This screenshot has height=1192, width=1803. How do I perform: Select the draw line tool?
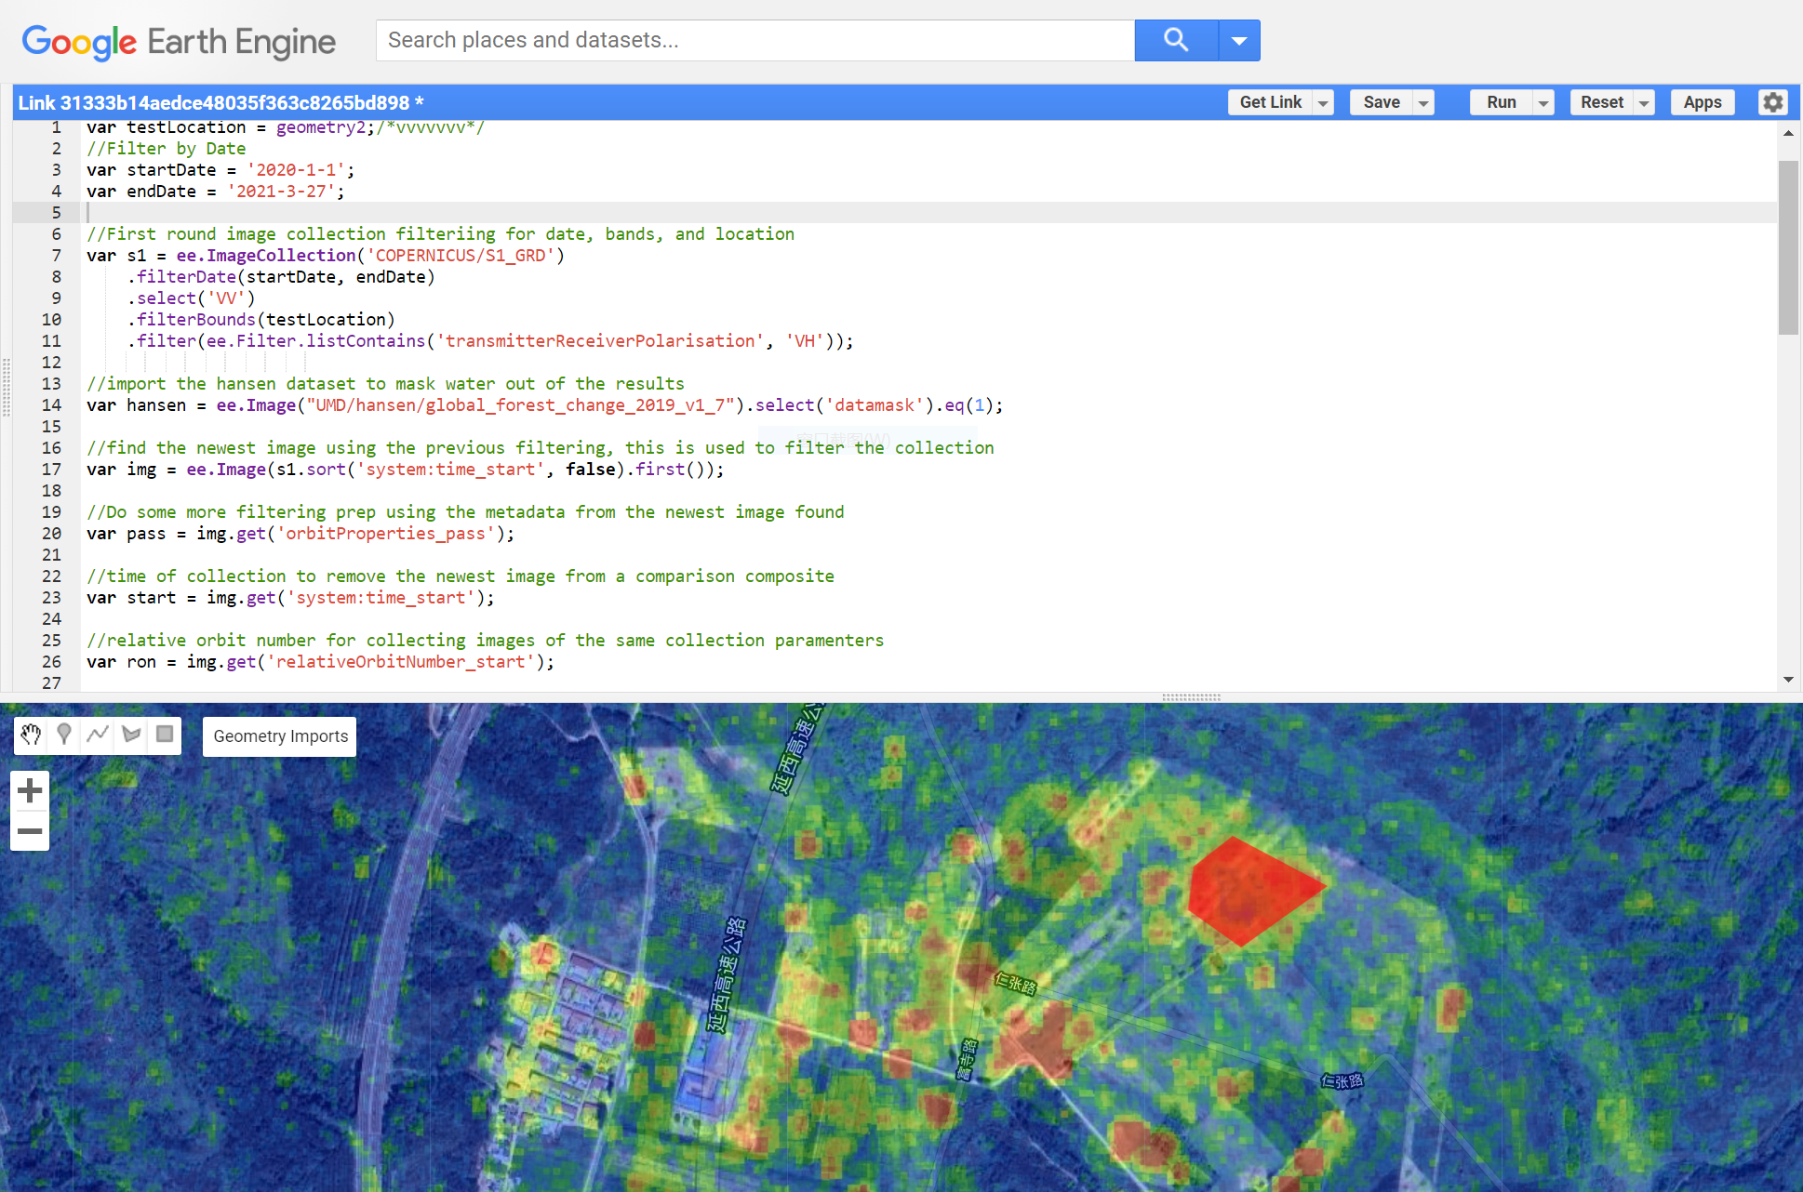coord(98,735)
